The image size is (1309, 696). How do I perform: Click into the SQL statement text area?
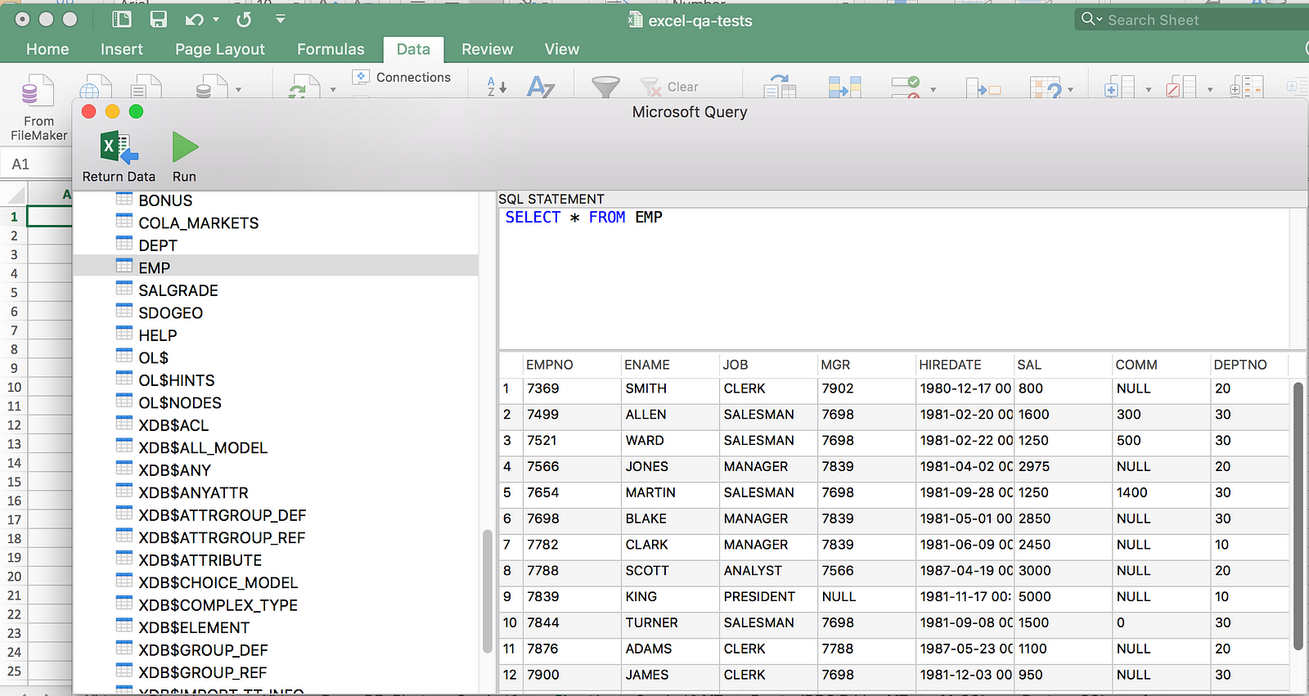893,278
